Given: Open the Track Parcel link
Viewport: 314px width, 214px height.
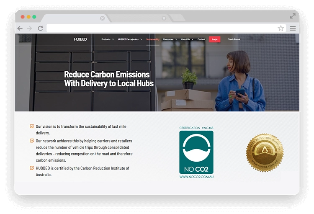Looking at the screenshot, I should [x=234, y=39].
